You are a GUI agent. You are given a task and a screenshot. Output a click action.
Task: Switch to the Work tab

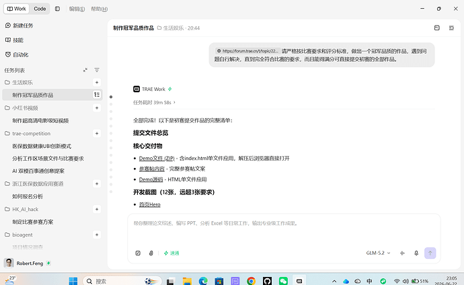point(16,9)
